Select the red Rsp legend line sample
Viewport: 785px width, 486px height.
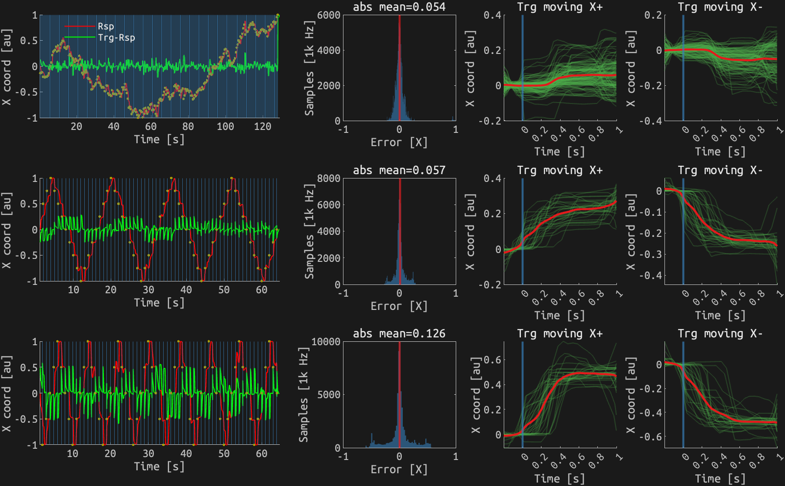click(x=79, y=26)
